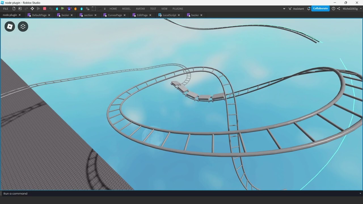Open the Run a command dropdown arrow

click(x=361, y=194)
